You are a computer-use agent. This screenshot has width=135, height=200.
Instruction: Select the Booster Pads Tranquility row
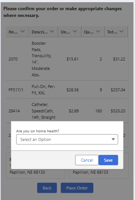point(67,59)
